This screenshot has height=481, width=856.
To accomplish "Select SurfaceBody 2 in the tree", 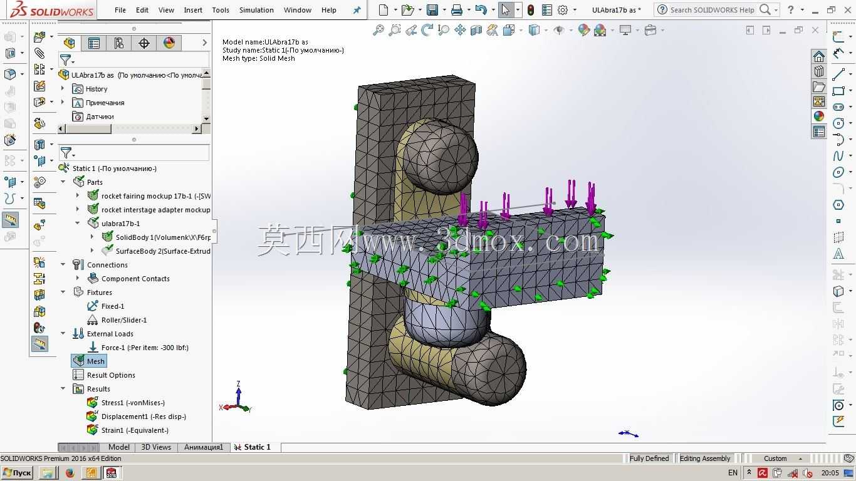I will tap(156, 251).
